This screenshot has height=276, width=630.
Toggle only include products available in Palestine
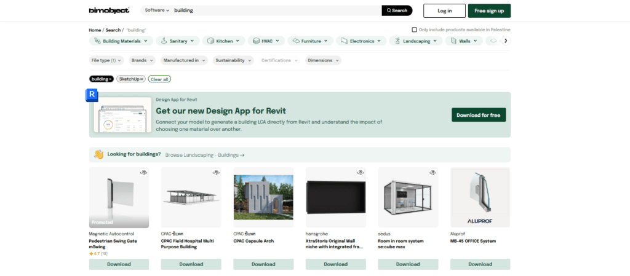414,30
